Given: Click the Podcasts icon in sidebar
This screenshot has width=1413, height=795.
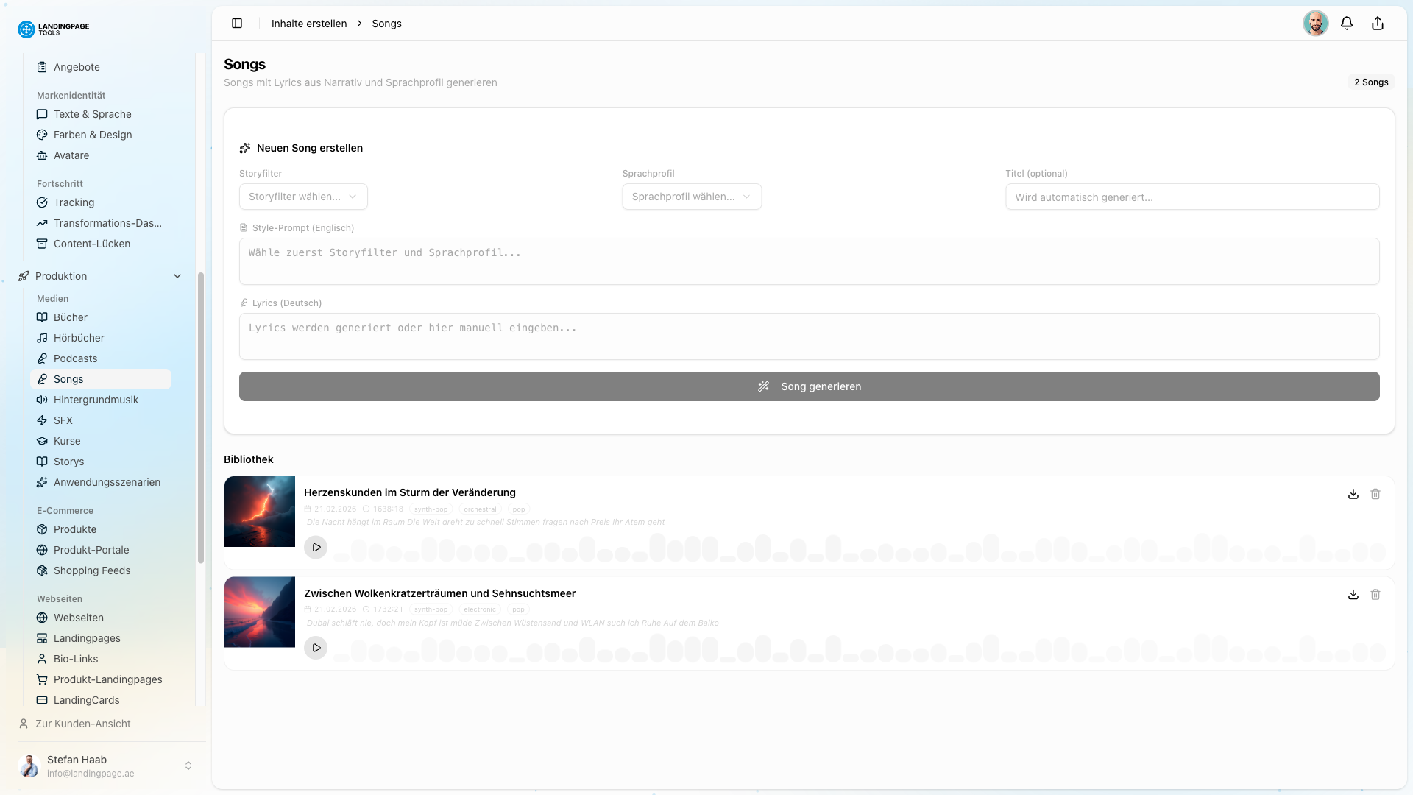Looking at the screenshot, I should [43, 358].
